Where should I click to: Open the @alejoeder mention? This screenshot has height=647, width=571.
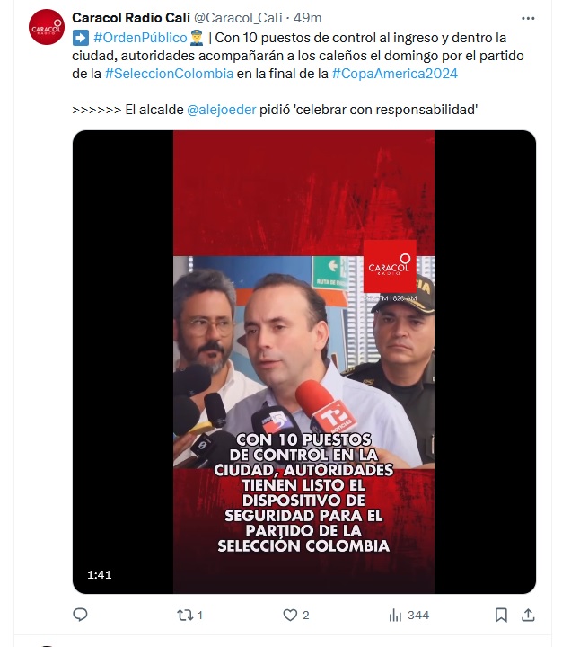coord(222,110)
